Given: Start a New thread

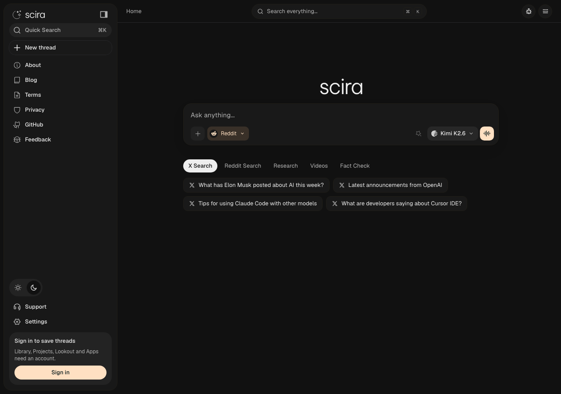Looking at the screenshot, I should pyautogui.click(x=60, y=48).
